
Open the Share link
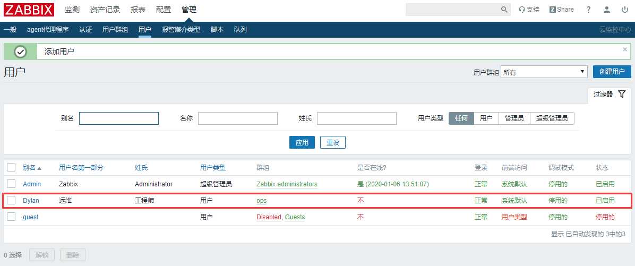[x=561, y=10]
